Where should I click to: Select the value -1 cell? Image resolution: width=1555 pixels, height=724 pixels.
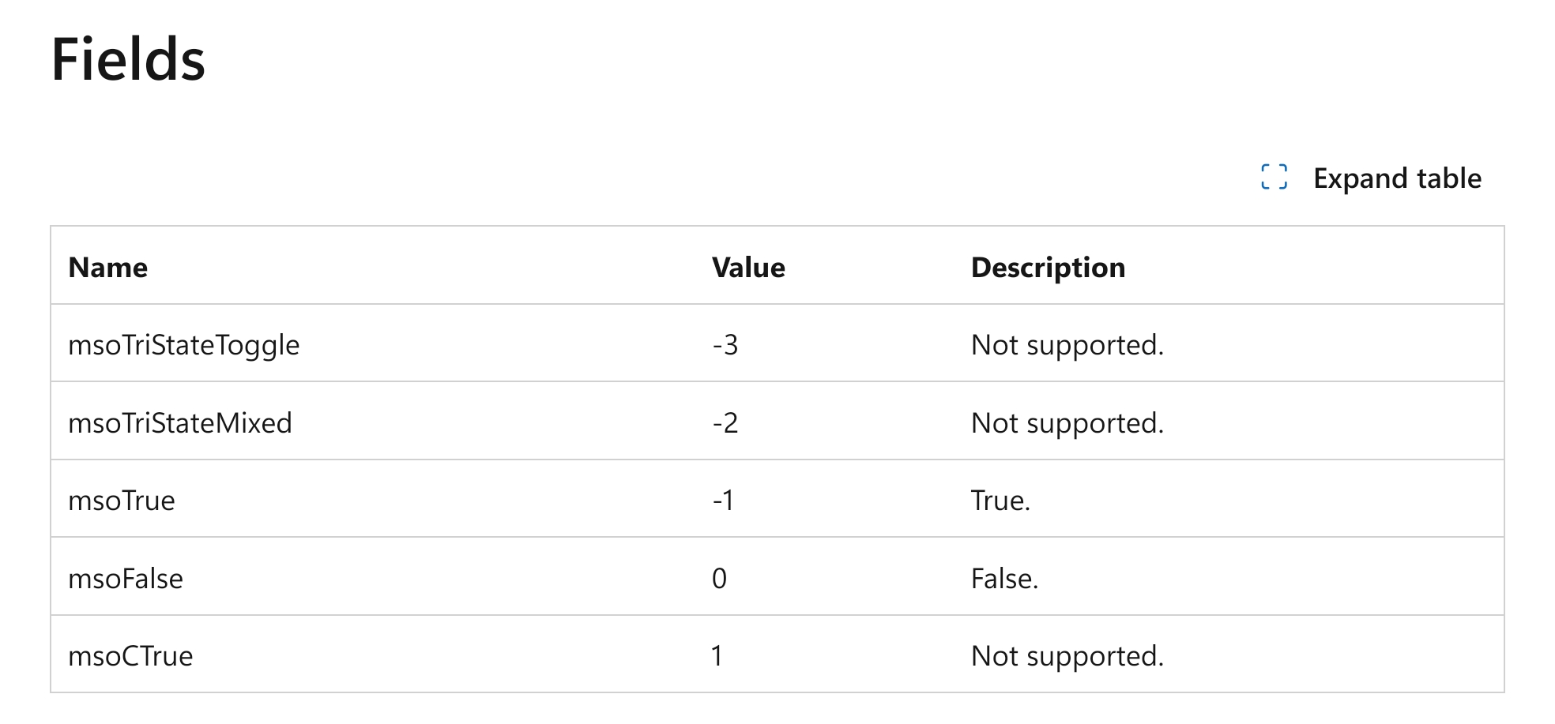click(x=723, y=501)
